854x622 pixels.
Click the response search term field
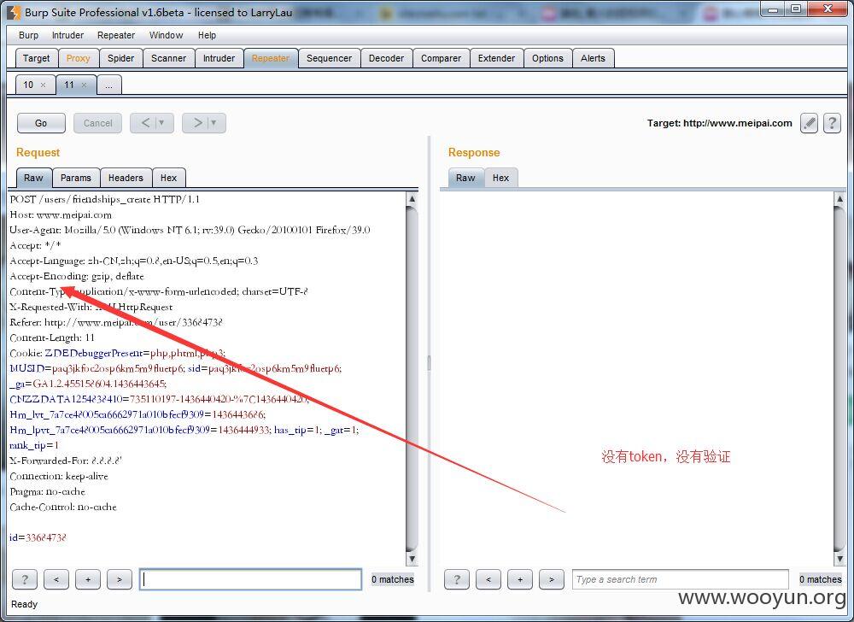pos(681,579)
